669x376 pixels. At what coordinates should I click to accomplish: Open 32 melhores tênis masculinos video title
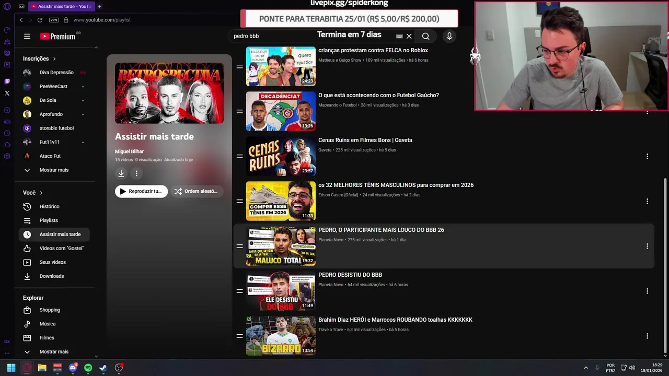396,185
